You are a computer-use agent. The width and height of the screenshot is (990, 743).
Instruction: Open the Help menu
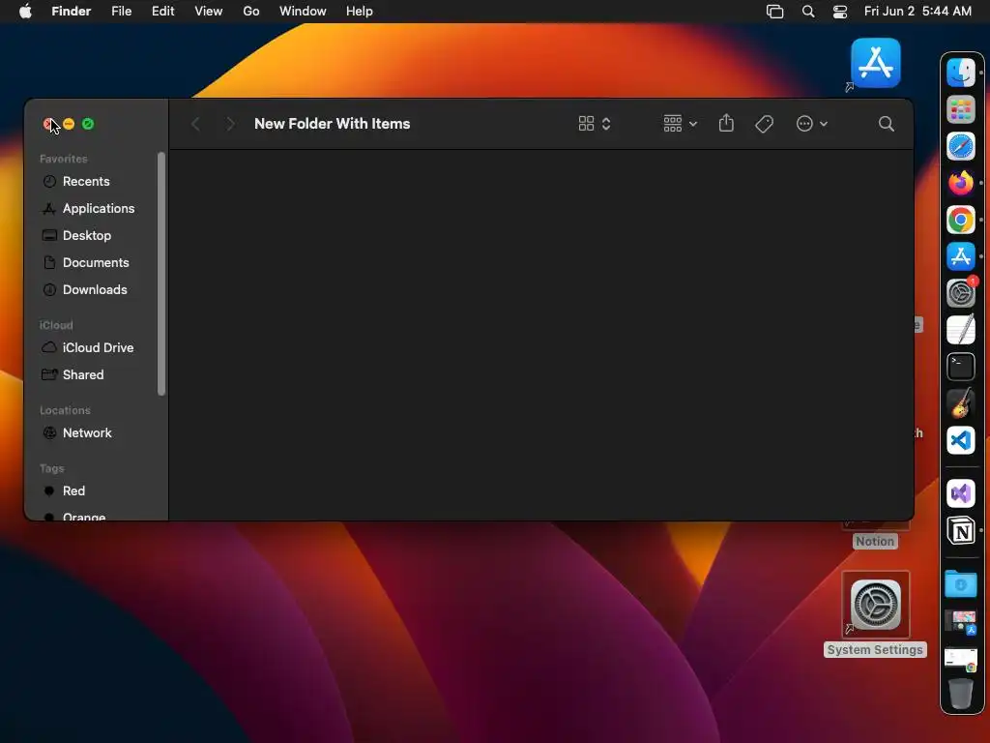(x=360, y=12)
